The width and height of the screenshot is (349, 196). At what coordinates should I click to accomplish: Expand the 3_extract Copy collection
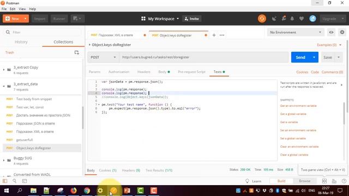click(x=4, y=70)
